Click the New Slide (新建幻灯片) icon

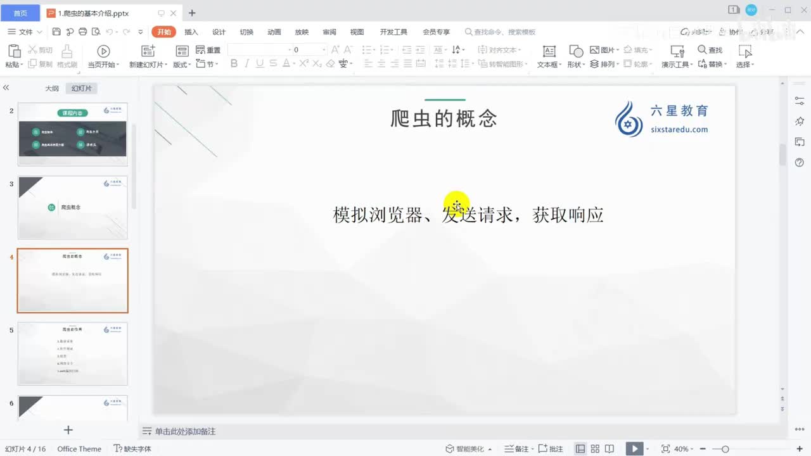click(148, 51)
